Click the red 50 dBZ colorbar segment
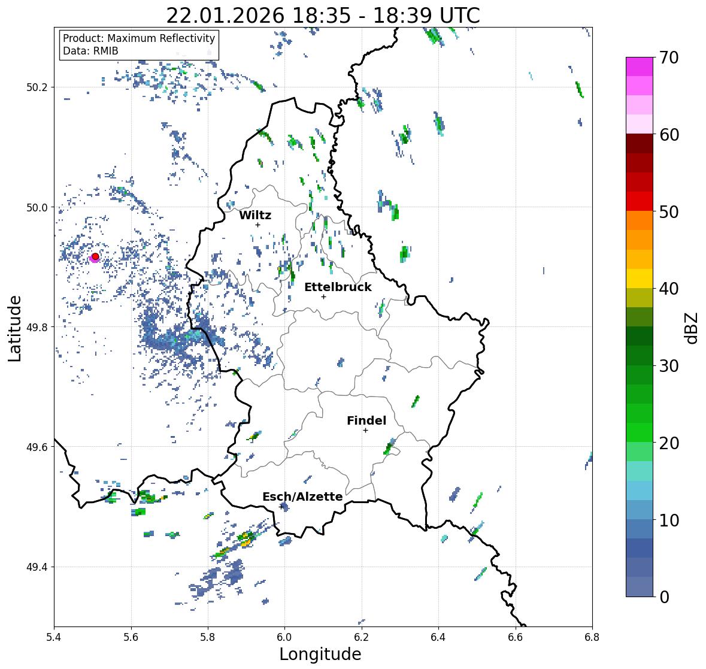The height and width of the screenshot is (669, 706). point(639,201)
